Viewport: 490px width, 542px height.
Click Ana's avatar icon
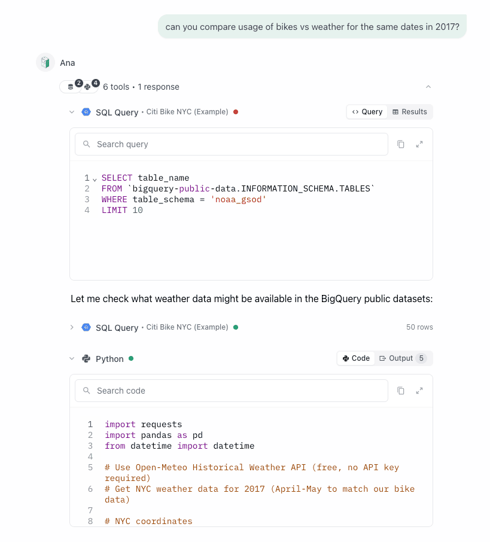45,62
